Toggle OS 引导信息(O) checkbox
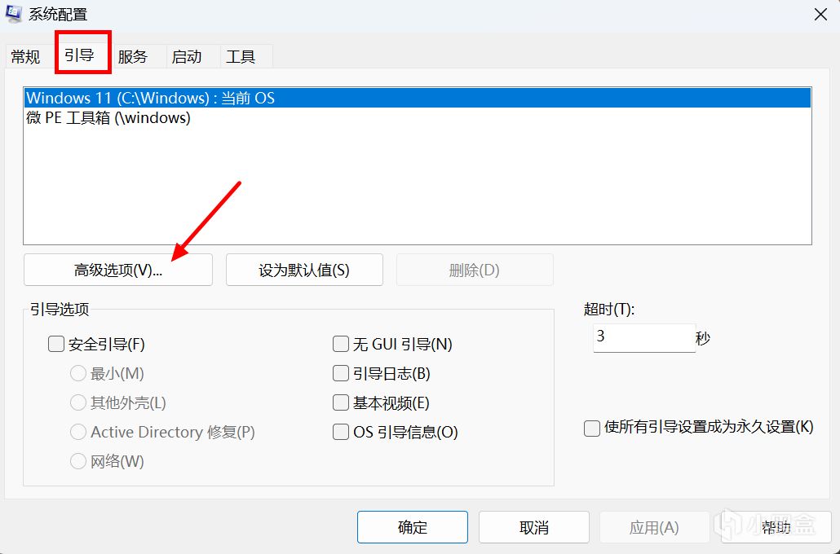 point(341,432)
